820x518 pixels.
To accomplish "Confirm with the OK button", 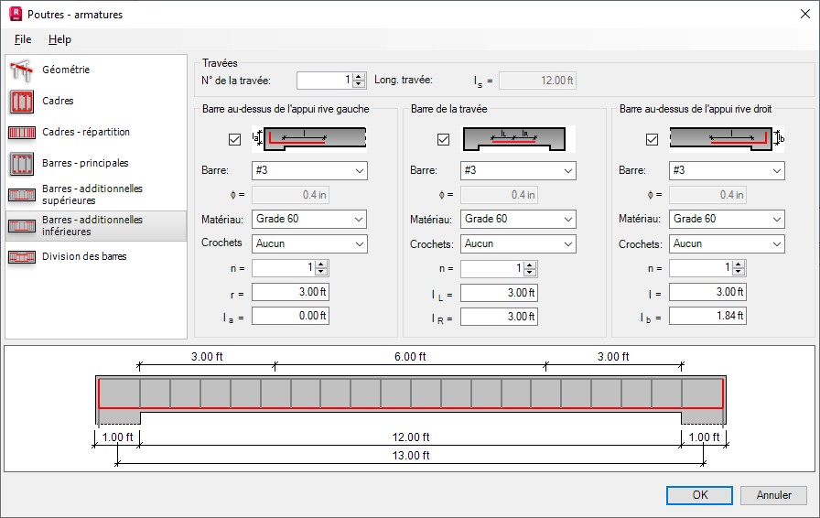I will coord(700,495).
